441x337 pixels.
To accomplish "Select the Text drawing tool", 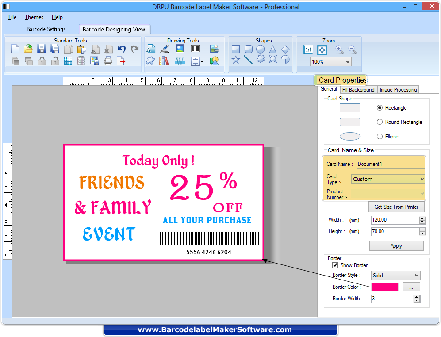I will [151, 49].
